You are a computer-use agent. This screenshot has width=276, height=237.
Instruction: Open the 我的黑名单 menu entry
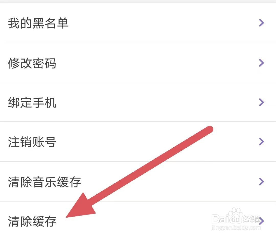coord(138,23)
